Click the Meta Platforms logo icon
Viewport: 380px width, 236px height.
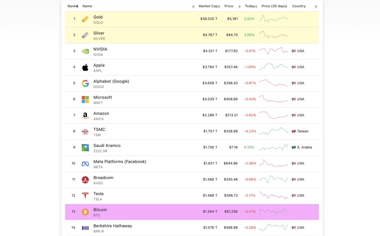pos(85,164)
